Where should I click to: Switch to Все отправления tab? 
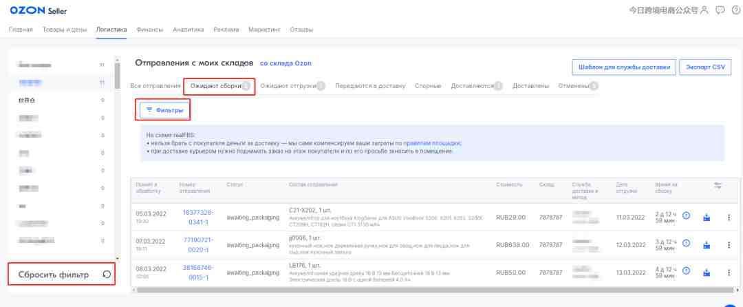pyautogui.click(x=155, y=86)
